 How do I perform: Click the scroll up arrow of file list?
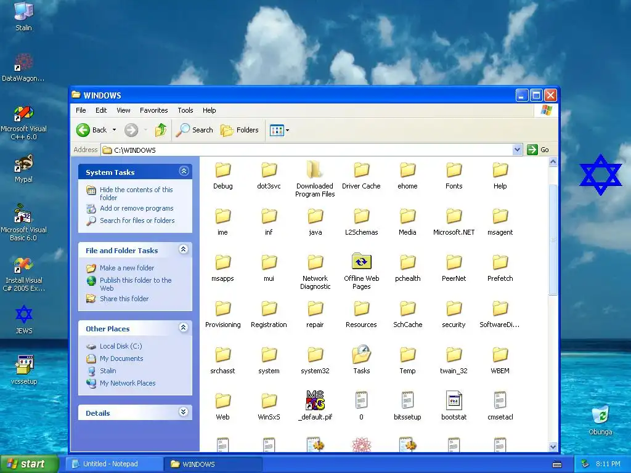[x=553, y=162]
